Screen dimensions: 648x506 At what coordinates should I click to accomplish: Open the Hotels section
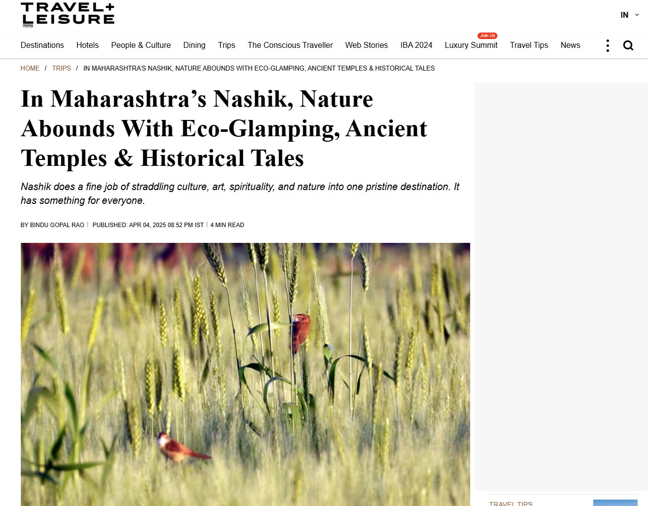point(87,45)
